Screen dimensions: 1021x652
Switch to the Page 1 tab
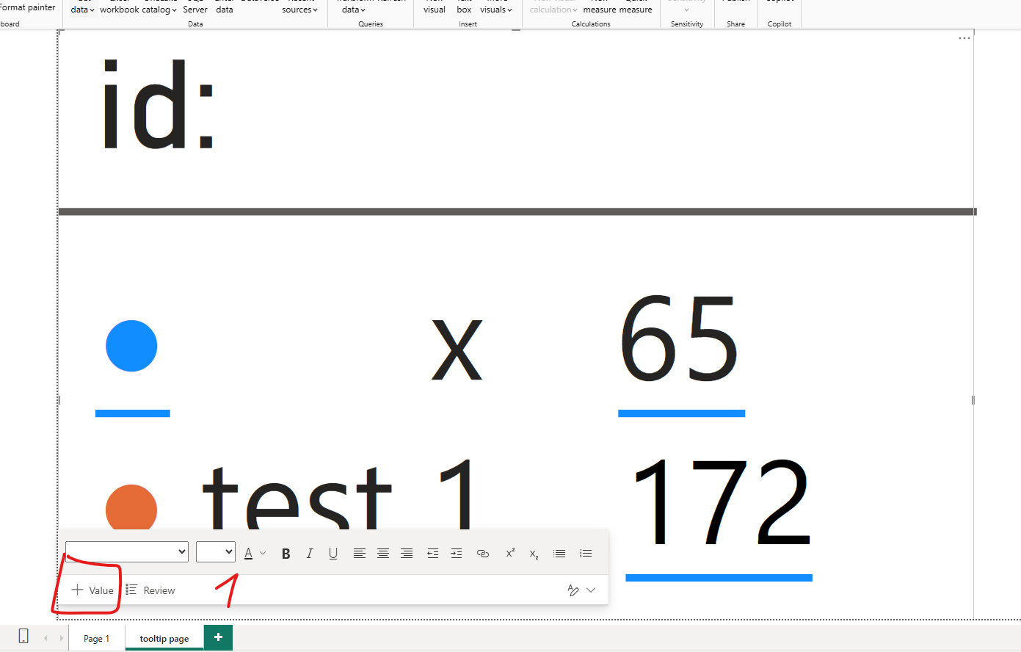(97, 638)
